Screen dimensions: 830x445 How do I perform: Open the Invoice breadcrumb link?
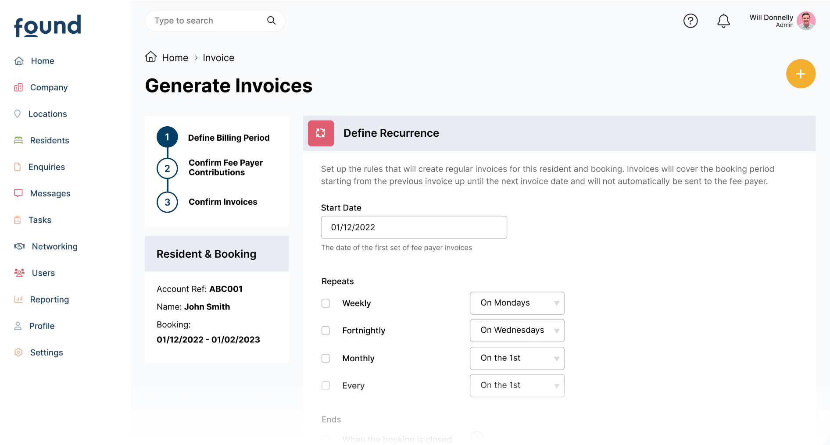click(218, 57)
